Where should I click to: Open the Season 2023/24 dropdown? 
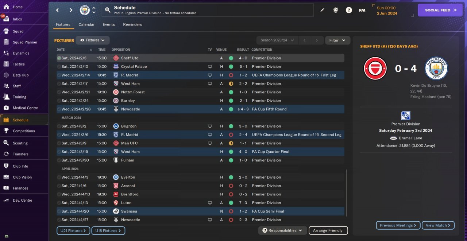point(277,40)
